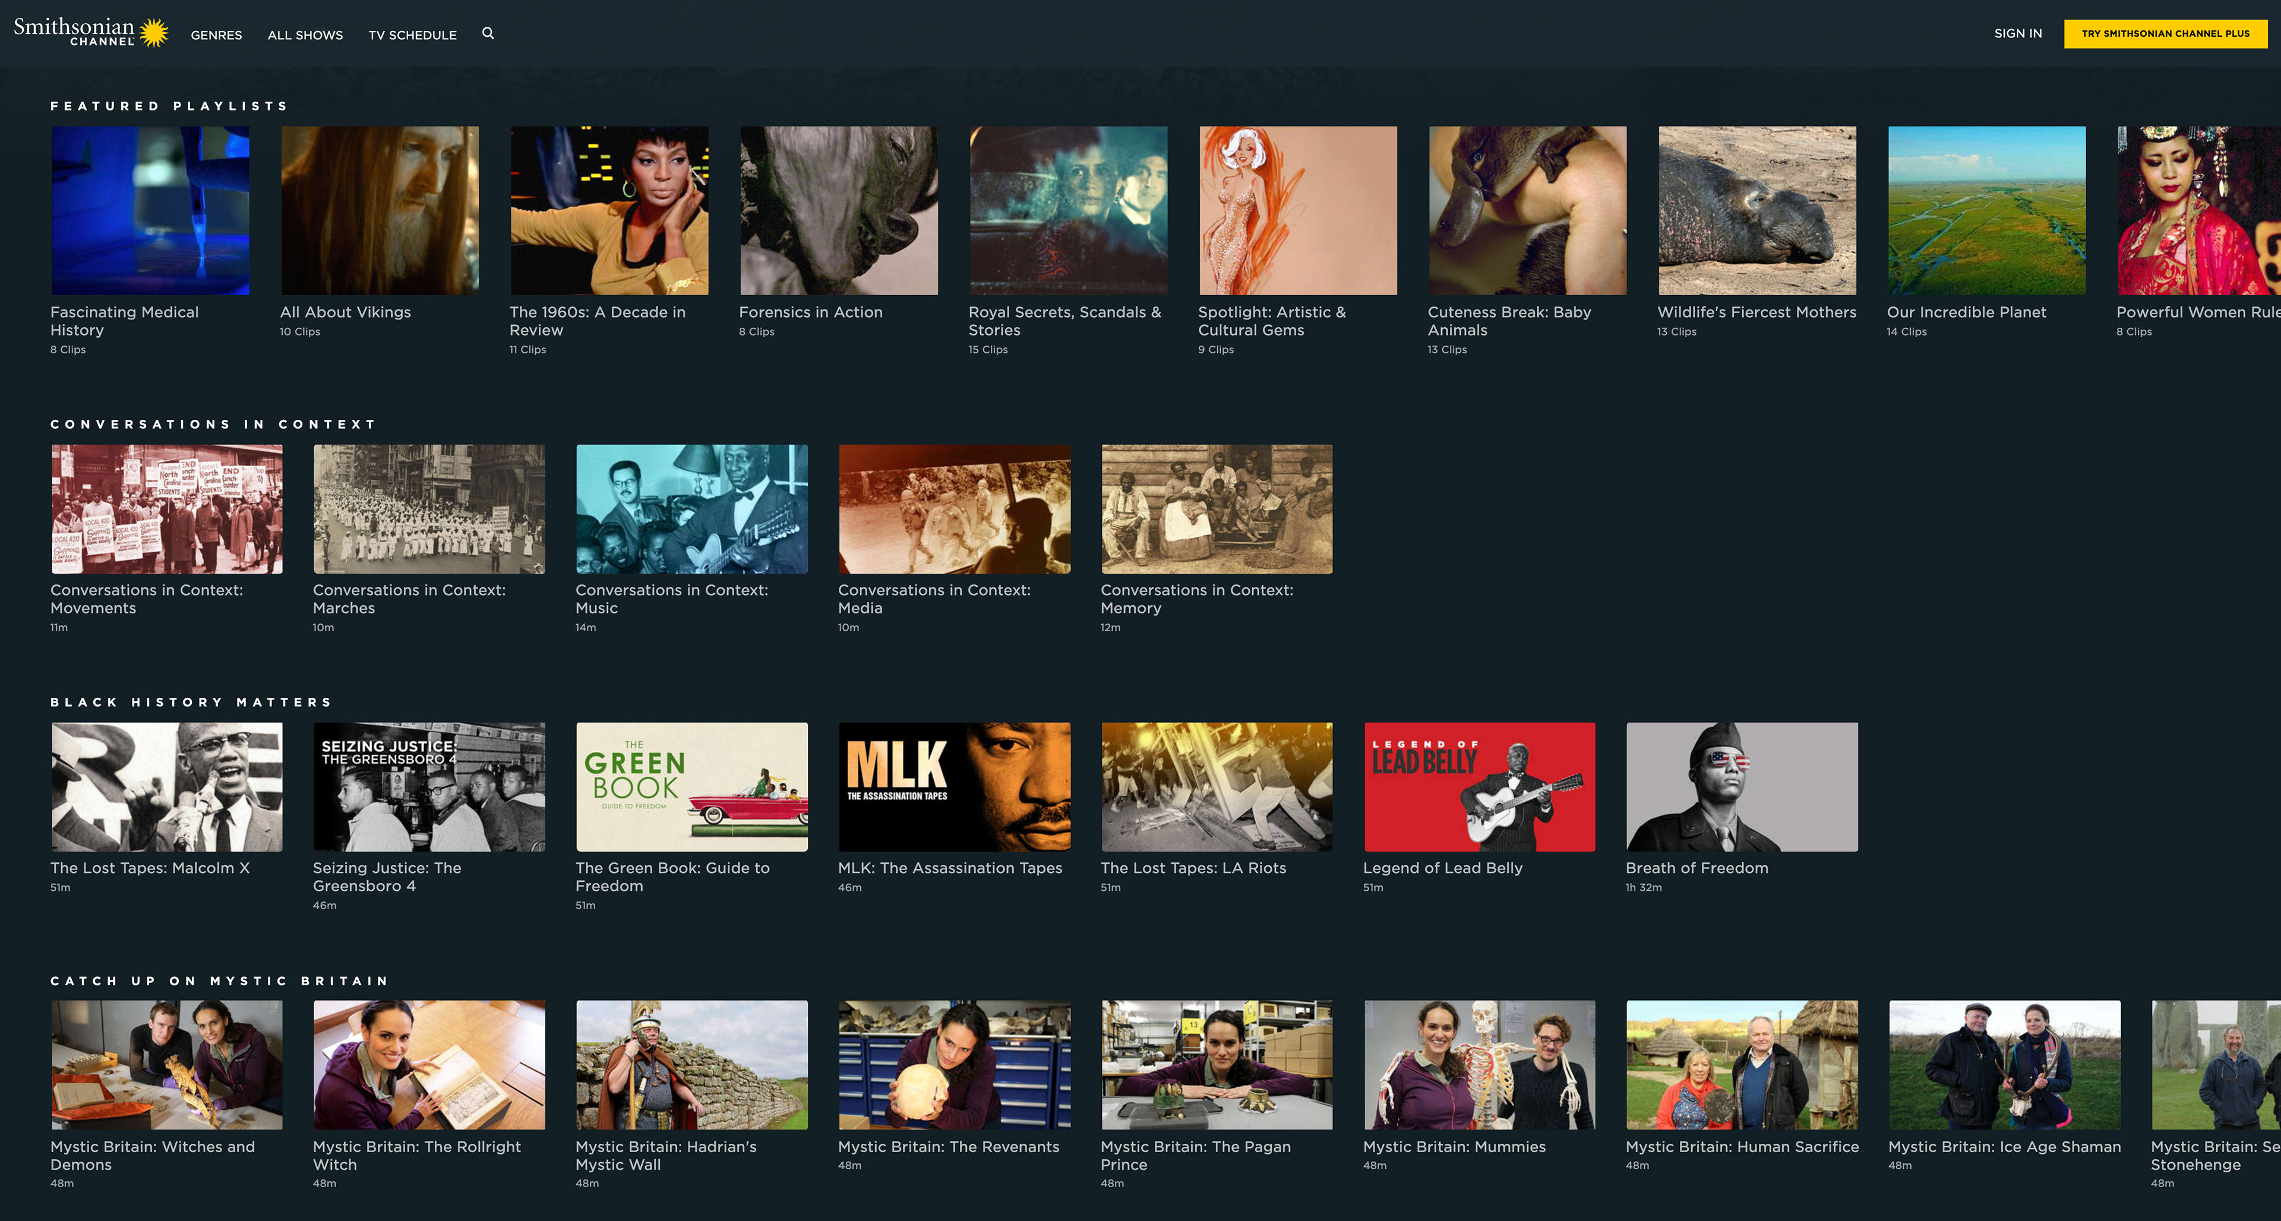The height and width of the screenshot is (1221, 2281).
Task: Select Our Incredible Planet playlist thumbnail
Action: click(x=1987, y=211)
